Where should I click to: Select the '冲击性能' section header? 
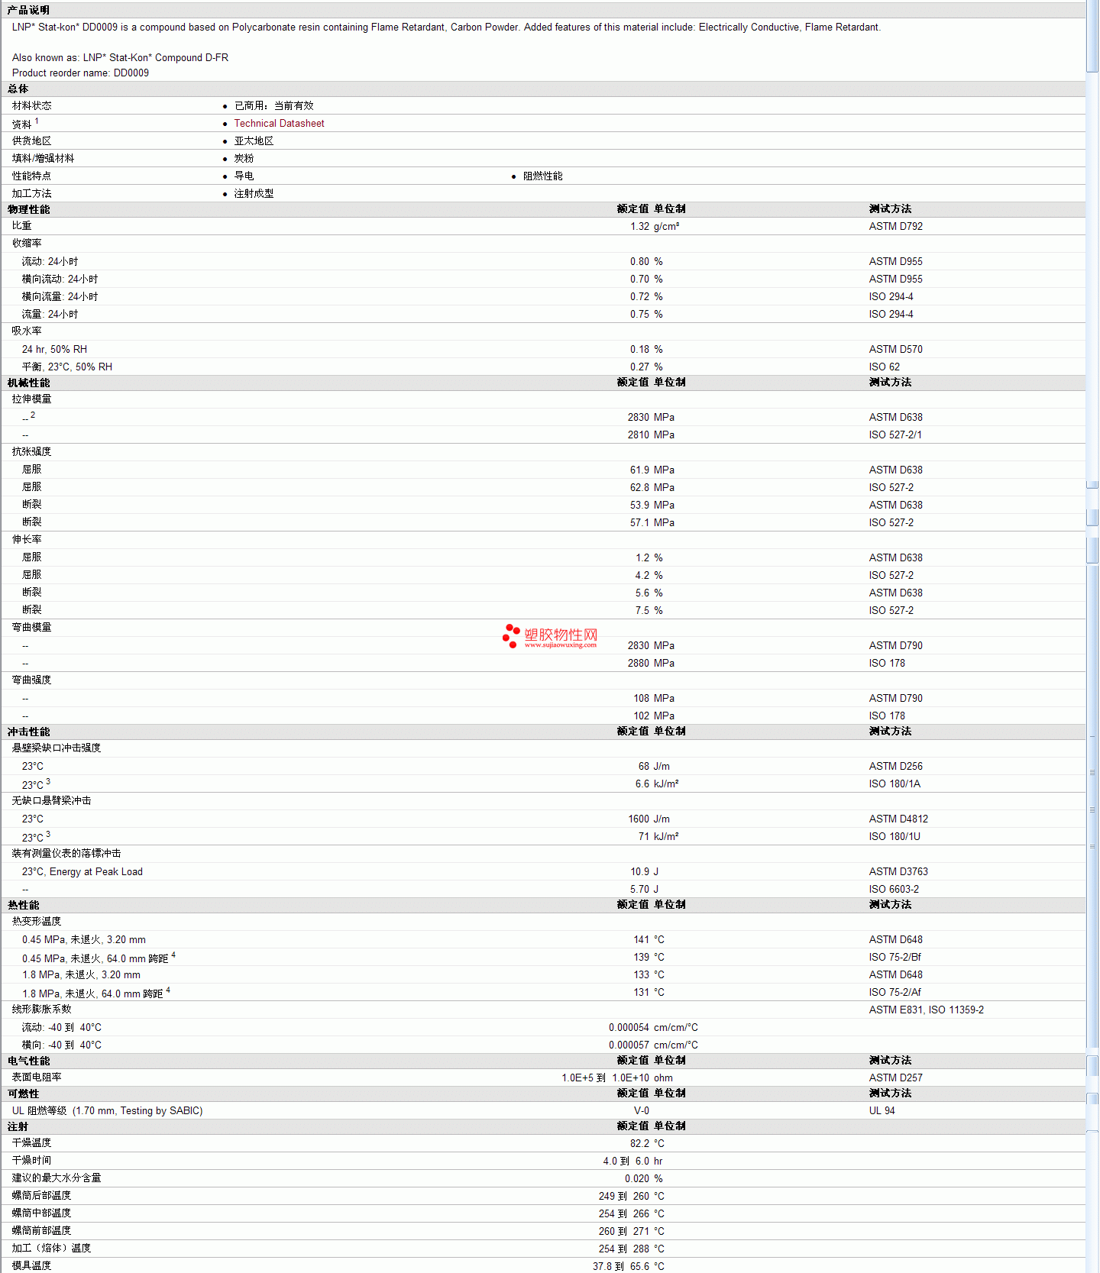tap(28, 732)
